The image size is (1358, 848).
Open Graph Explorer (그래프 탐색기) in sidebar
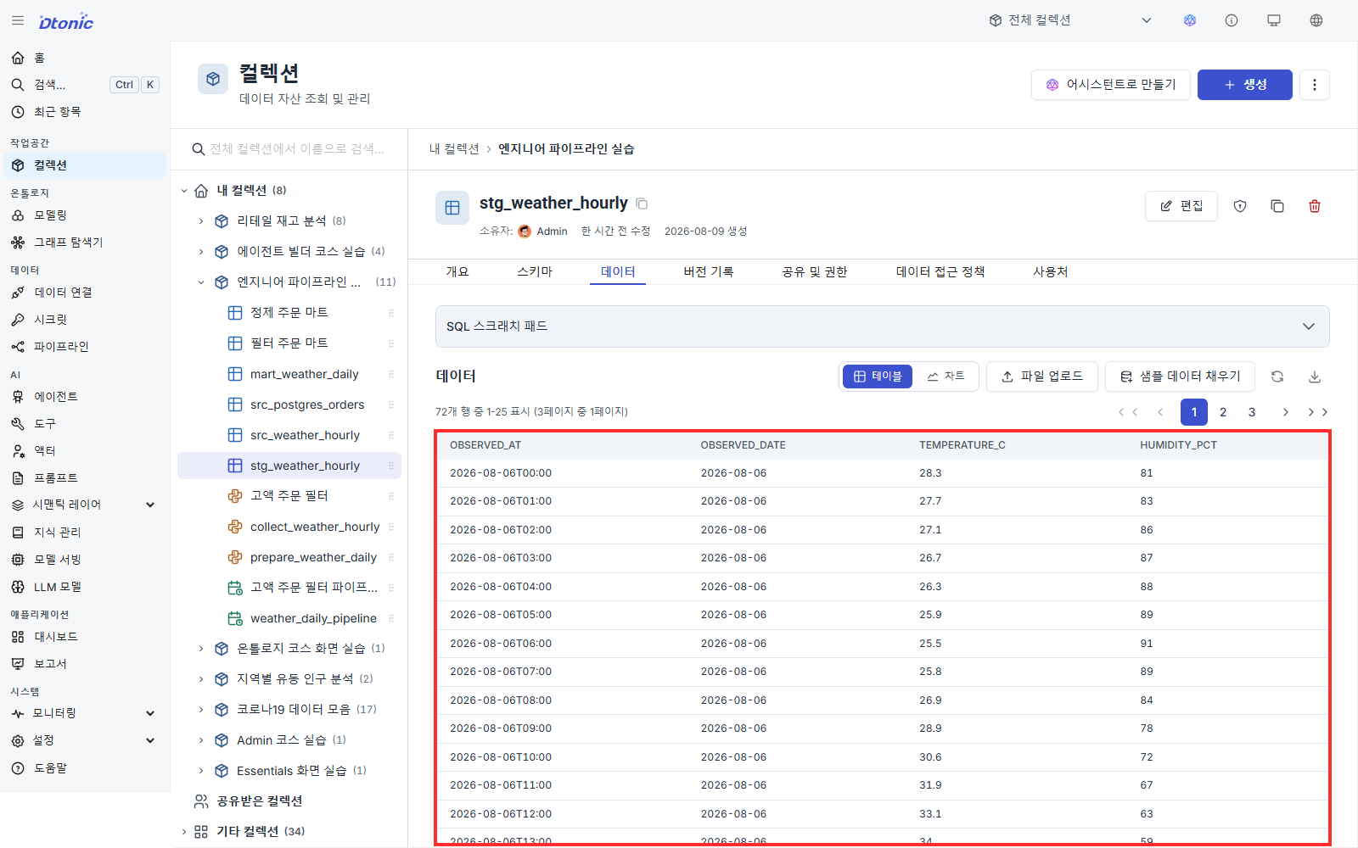(85, 243)
